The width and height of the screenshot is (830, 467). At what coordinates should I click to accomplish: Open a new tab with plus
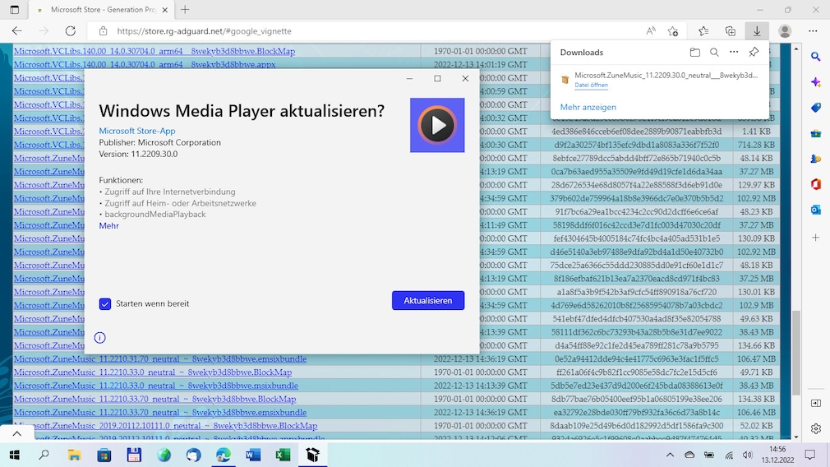[185, 10]
